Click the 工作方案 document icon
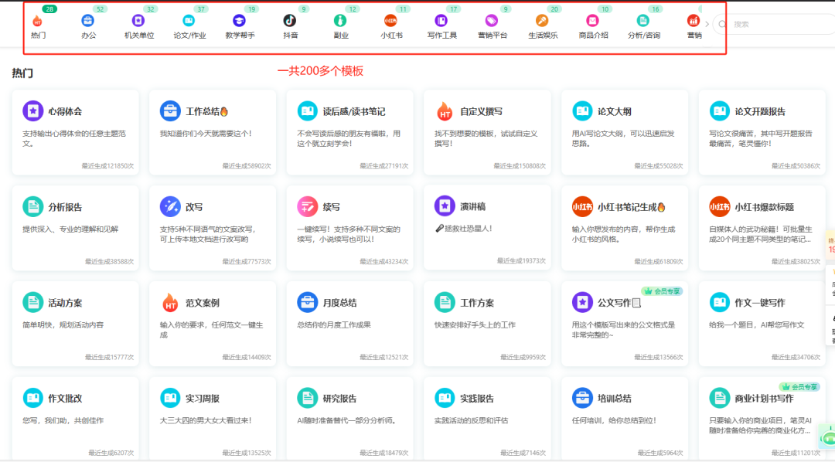This screenshot has height=462, width=835. (445, 302)
